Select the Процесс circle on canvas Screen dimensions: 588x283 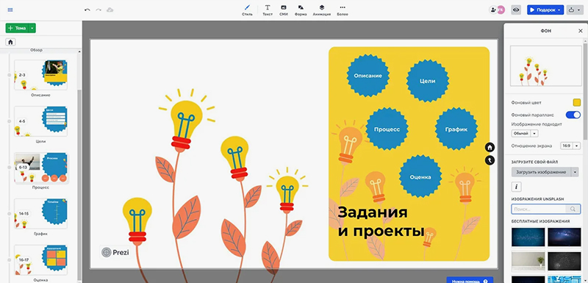[387, 129]
